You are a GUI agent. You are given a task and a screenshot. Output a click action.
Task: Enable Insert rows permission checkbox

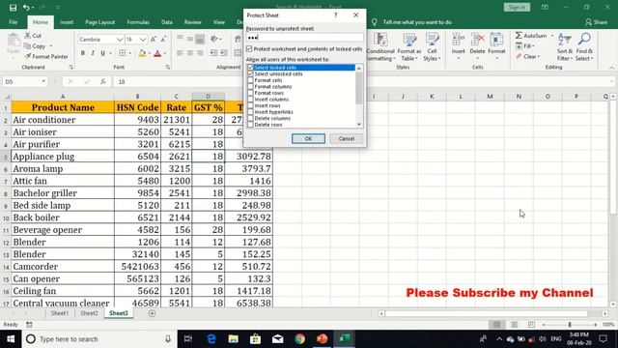250,105
